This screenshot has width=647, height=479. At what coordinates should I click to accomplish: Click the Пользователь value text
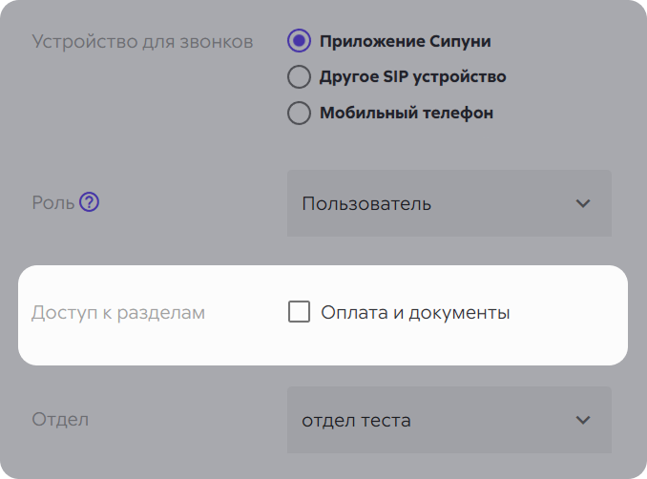pyautogui.click(x=366, y=203)
